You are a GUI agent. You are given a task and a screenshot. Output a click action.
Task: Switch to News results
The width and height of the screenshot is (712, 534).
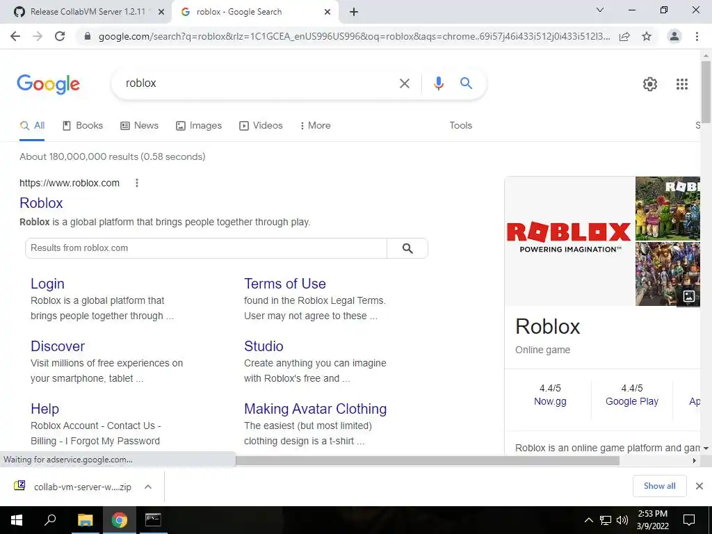click(x=139, y=126)
